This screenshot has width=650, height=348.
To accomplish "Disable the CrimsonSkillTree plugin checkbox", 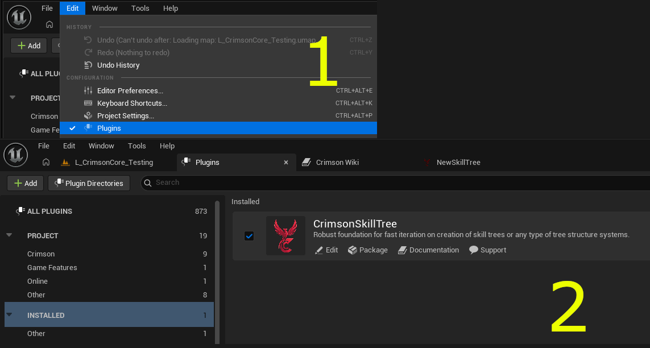I will click(x=249, y=236).
